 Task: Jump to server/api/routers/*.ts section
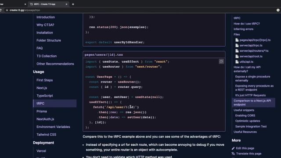(254, 51)
